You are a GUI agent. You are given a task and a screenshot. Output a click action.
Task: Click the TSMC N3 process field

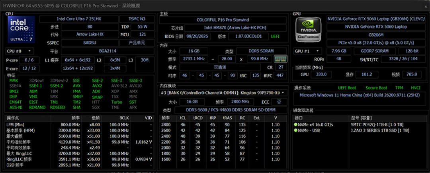tap(137, 19)
